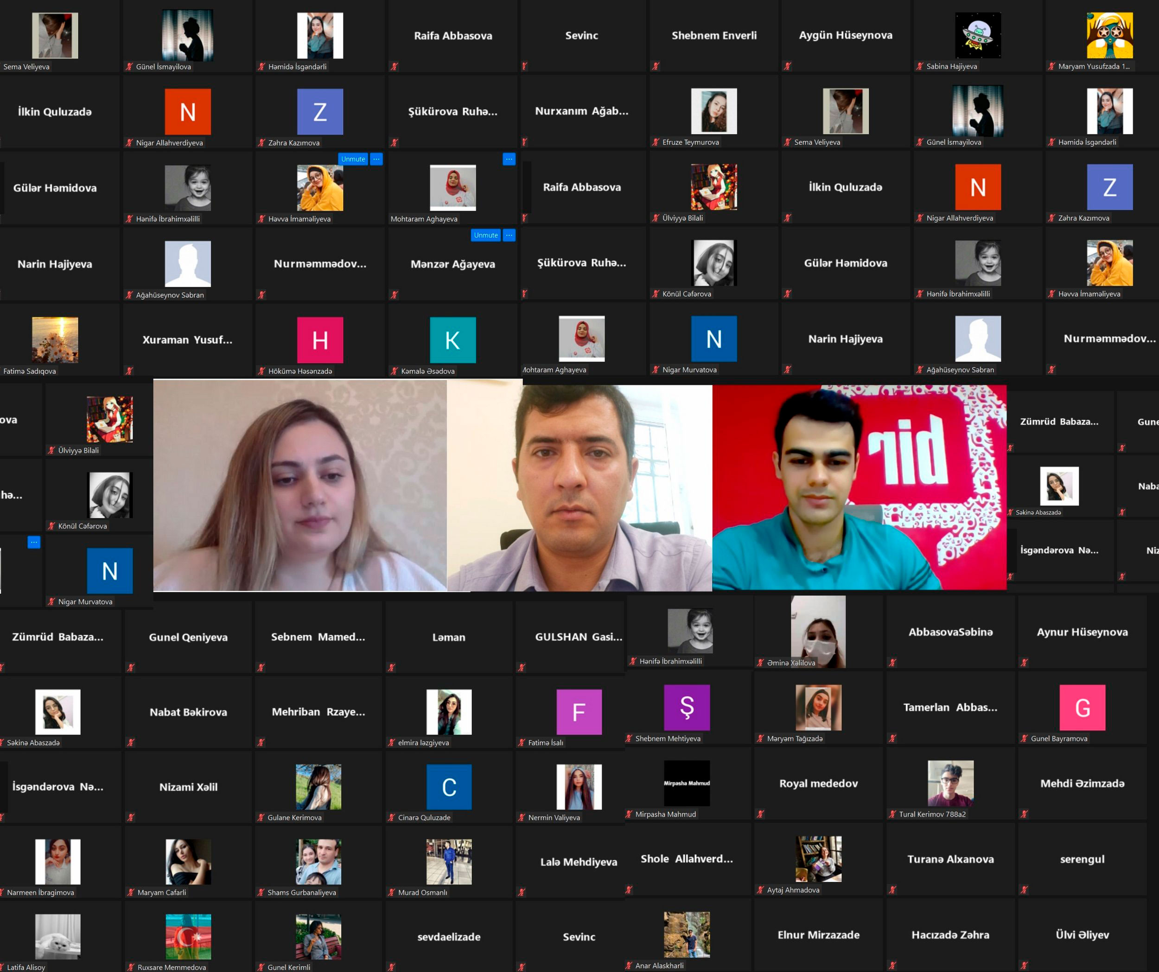This screenshot has height=972, width=1159.
Task: Click the muted mic icon on Lalə Mehdiyeva's tile
Action: pos(522,892)
